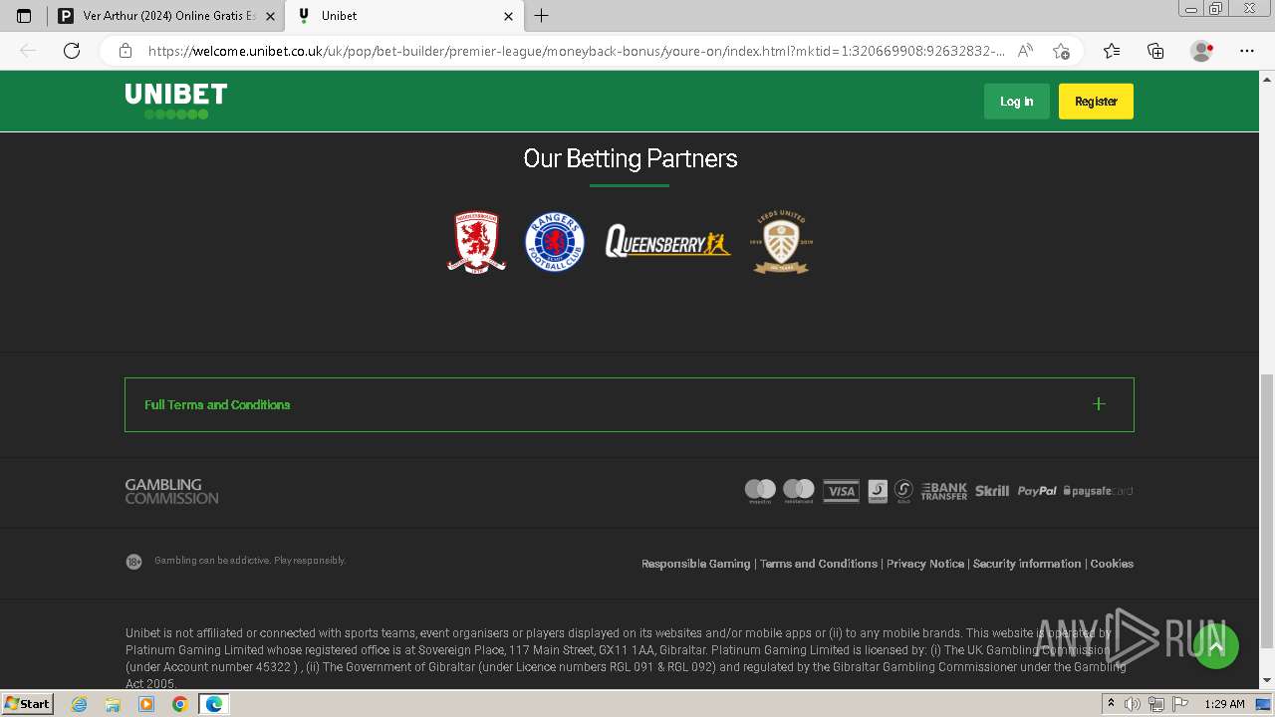Add this page to favorites

pyautogui.click(x=1061, y=51)
